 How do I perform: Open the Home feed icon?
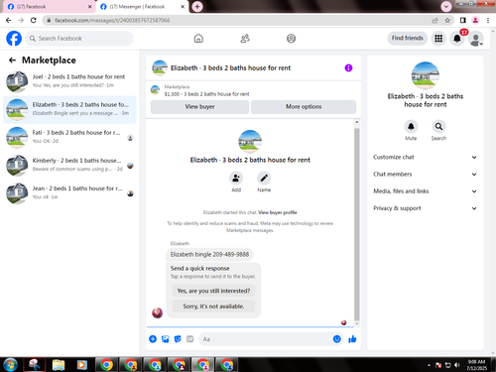pos(198,39)
